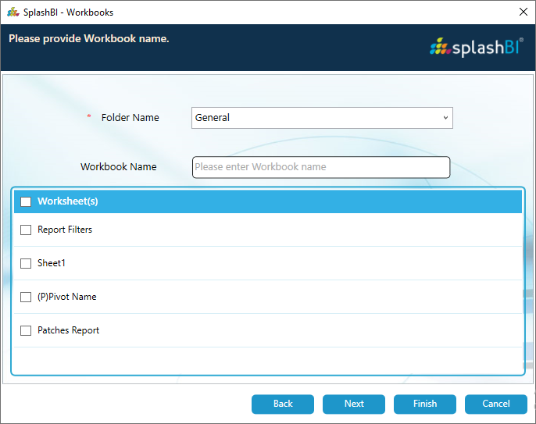This screenshot has width=536, height=424.
Task: Cancel the workbook dialog
Action: click(496, 404)
